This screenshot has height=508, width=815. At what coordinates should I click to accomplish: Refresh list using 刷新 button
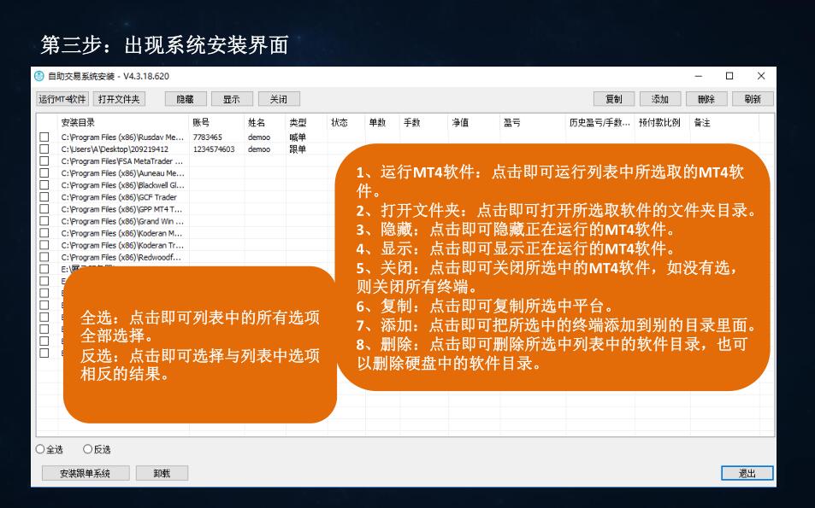pos(752,99)
